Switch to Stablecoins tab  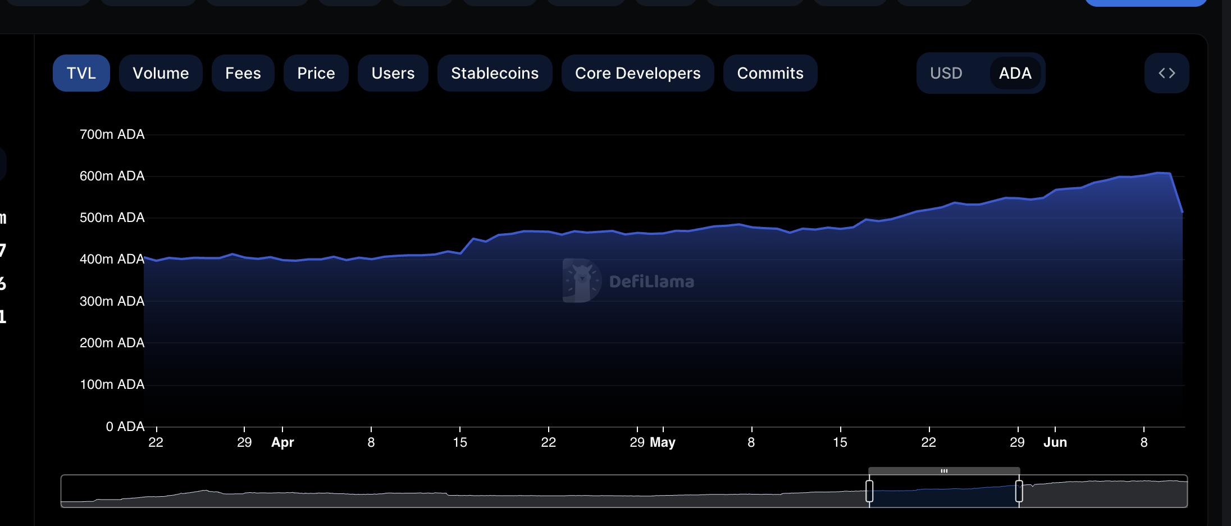pyautogui.click(x=495, y=73)
